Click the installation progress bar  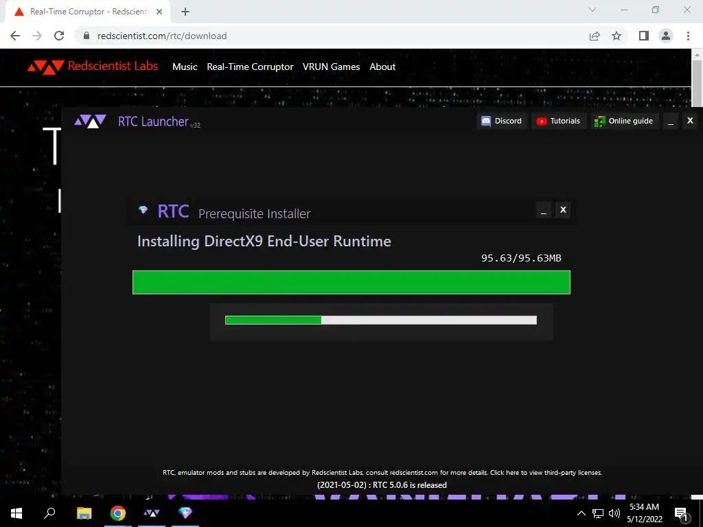point(380,320)
